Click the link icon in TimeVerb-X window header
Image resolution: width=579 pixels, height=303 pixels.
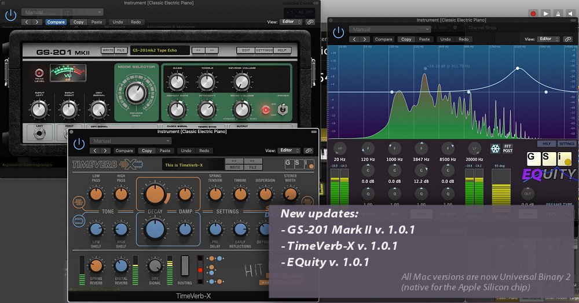(x=309, y=151)
